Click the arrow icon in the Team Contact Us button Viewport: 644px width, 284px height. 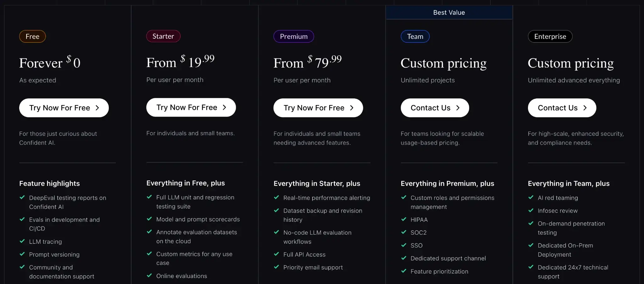pos(458,108)
